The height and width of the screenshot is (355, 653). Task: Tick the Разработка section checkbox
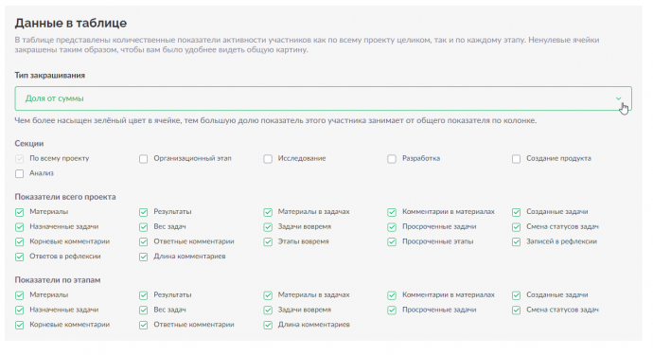[x=392, y=159]
